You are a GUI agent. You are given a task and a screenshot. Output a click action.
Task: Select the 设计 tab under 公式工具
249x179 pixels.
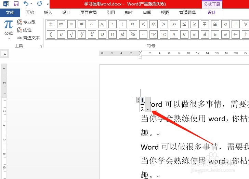212,13
